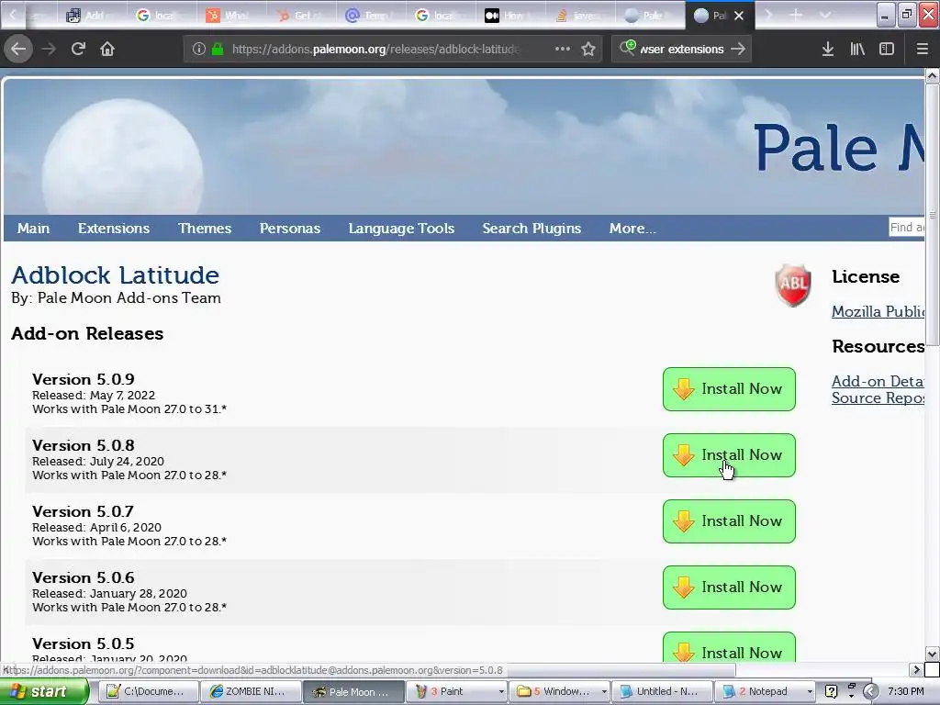Open the More... navigation menu

pos(632,229)
